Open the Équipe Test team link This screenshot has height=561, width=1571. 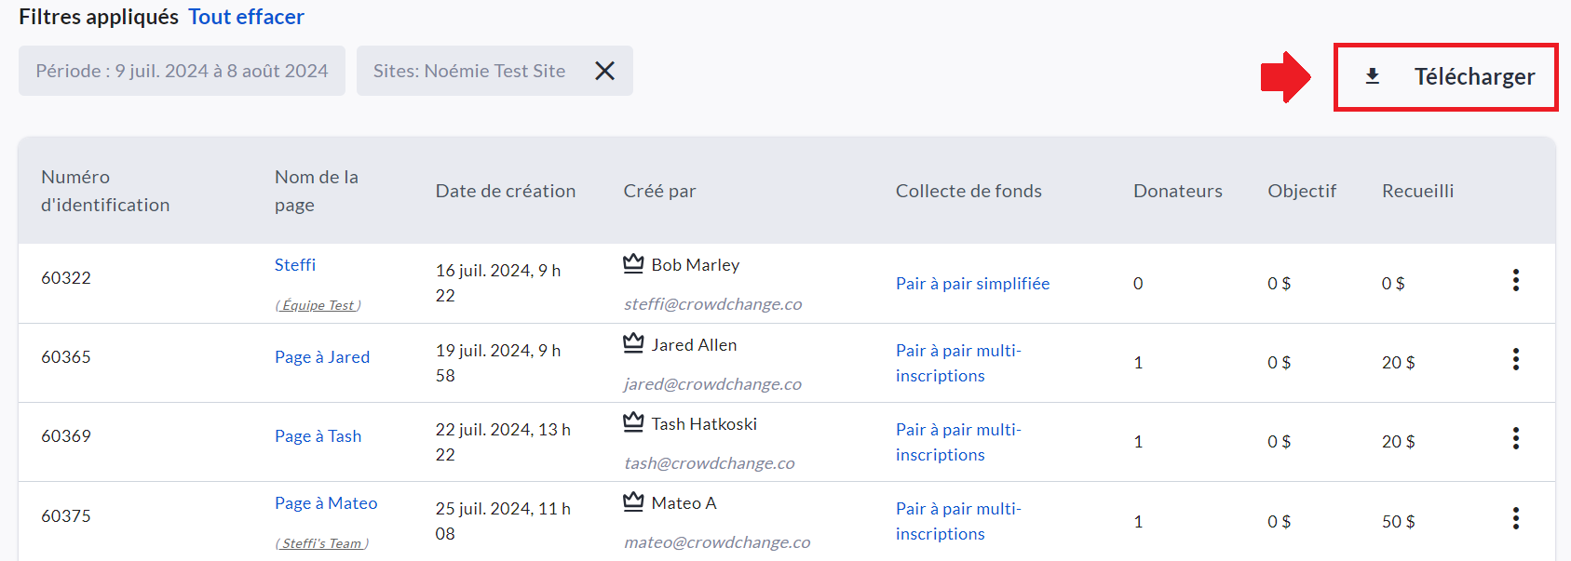click(x=318, y=305)
